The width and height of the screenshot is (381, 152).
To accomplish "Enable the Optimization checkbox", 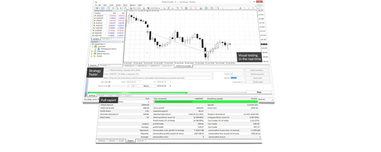I will pyautogui.click(x=244, y=82).
